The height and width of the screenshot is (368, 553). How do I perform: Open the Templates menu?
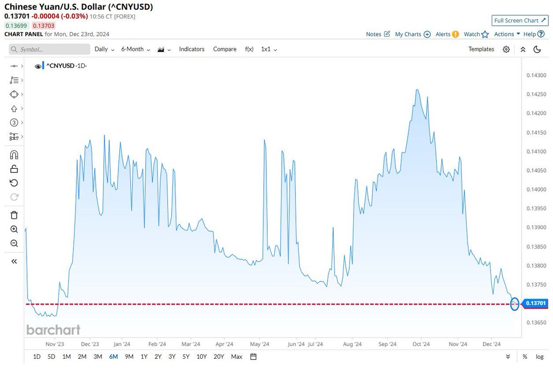point(481,49)
